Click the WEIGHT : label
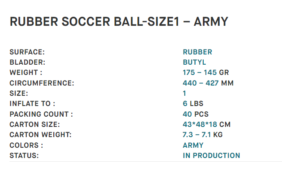The image size is (282, 185). click(26, 72)
